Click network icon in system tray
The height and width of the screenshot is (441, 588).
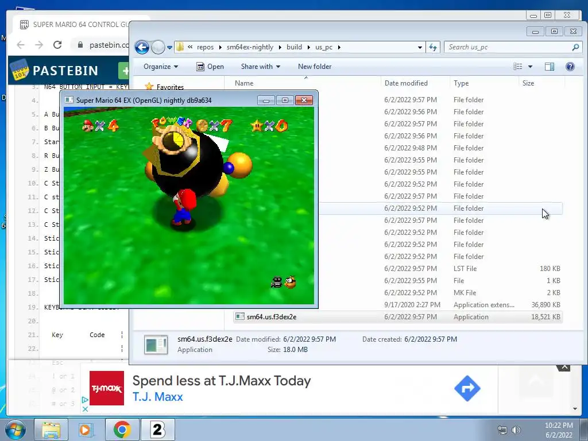(x=502, y=430)
